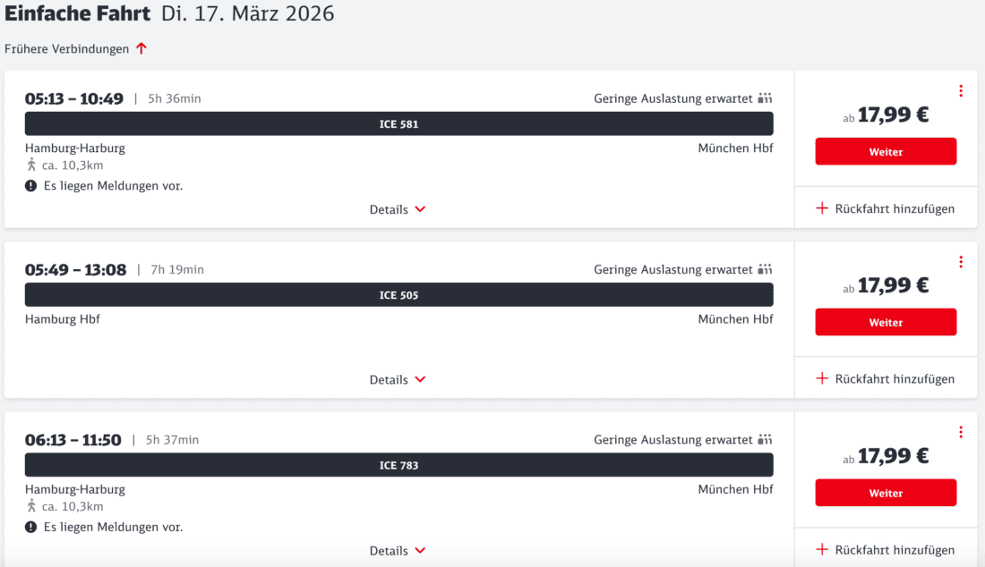Expand Details for the ICE 505 connection

pyautogui.click(x=398, y=379)
